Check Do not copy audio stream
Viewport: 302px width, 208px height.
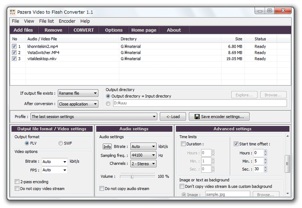click(x=102, y=189)
